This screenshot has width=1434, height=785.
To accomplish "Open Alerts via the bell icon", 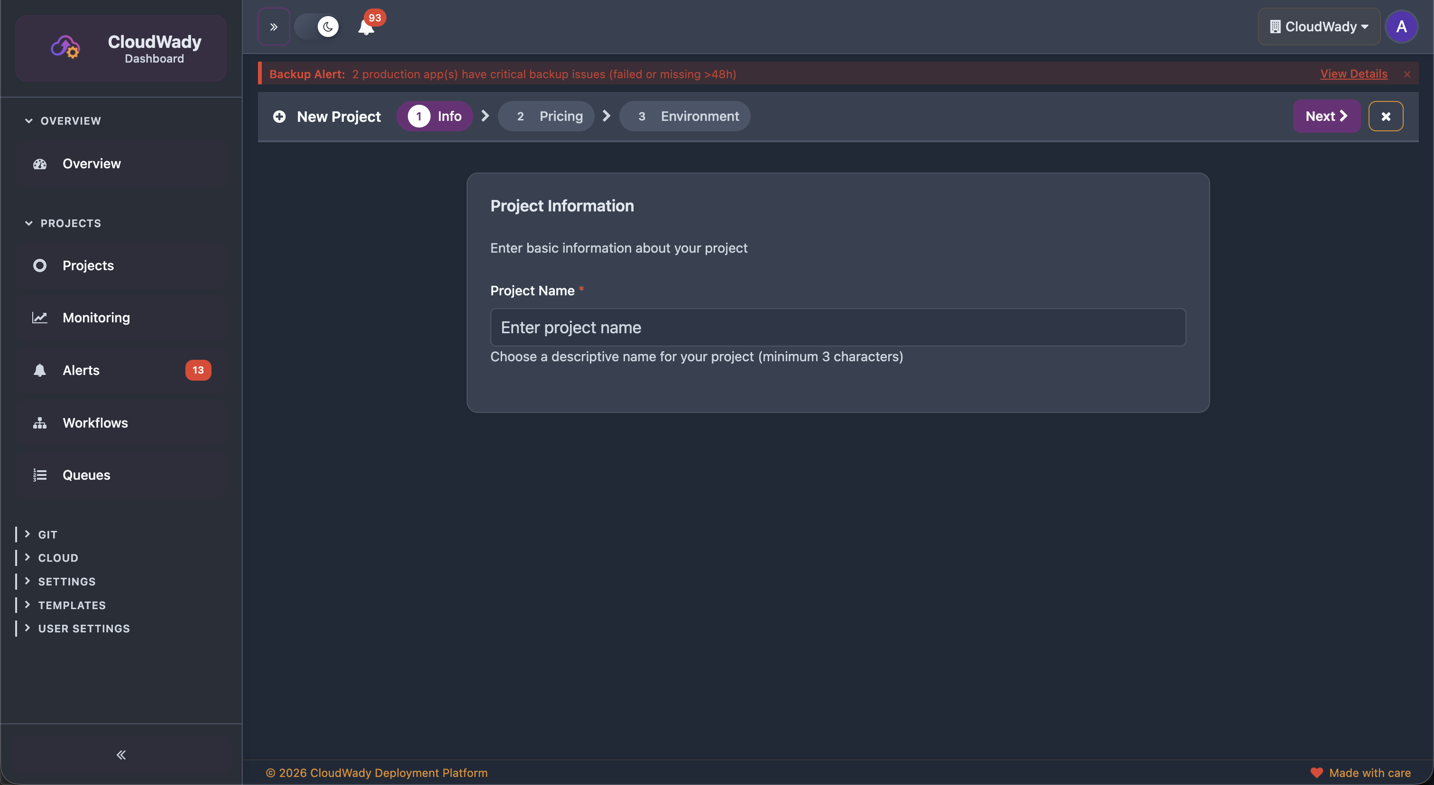I will pos(39,369).
